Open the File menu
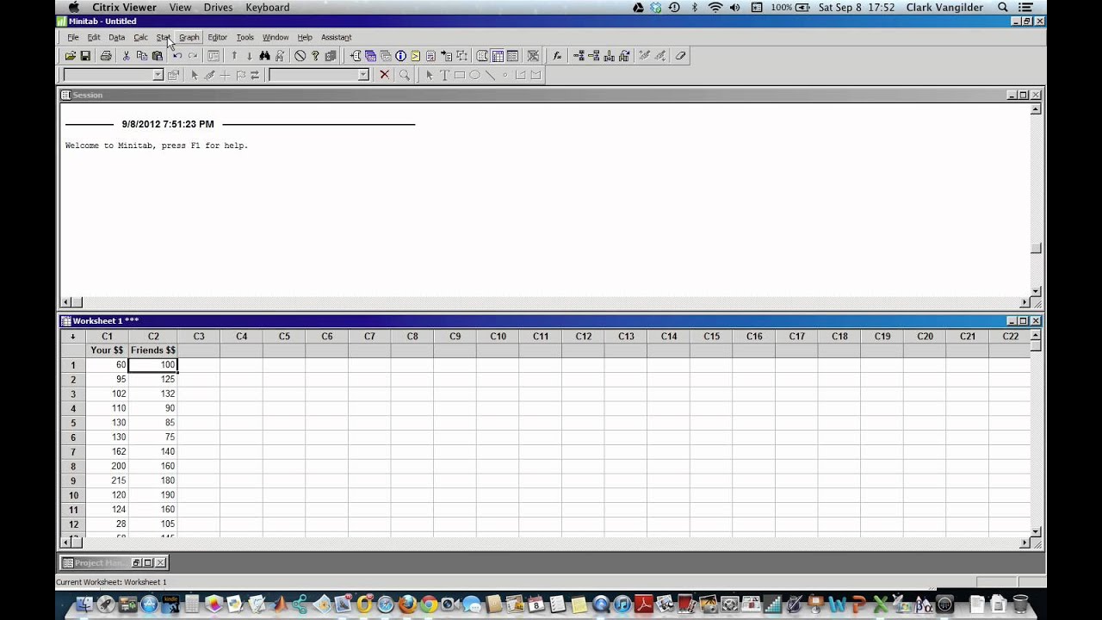The height and width of the screenshot is (620, 1102). pyautogui.click(x=73, y=37)
